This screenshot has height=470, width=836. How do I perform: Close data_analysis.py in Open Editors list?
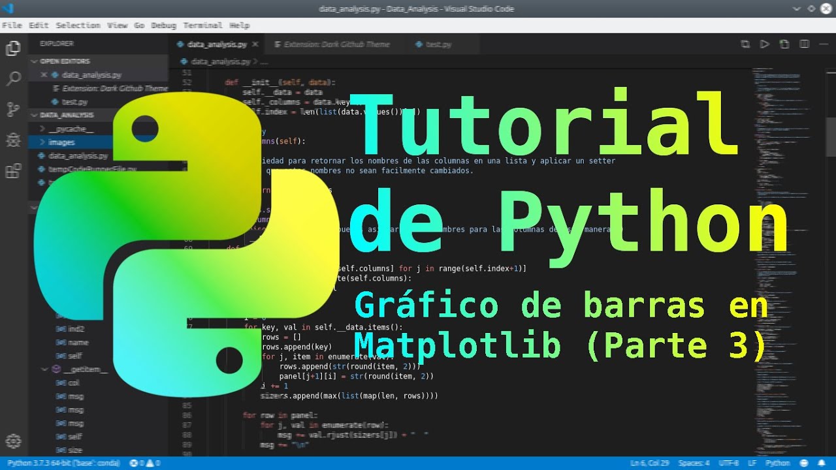pyautogui.click(x=44, y=75)
